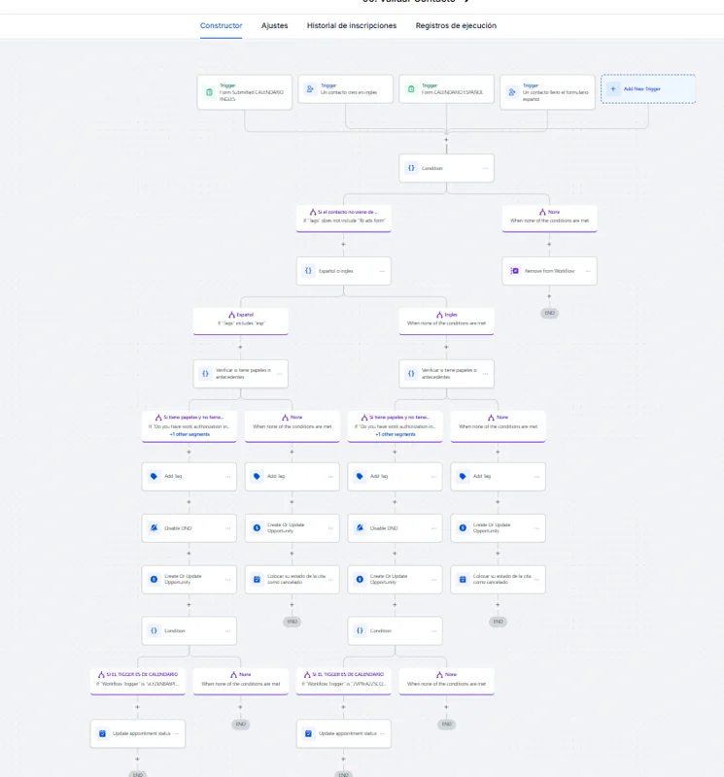
Task: Click the Remove from Workflow action icon
Action: (x=515, y=271)
